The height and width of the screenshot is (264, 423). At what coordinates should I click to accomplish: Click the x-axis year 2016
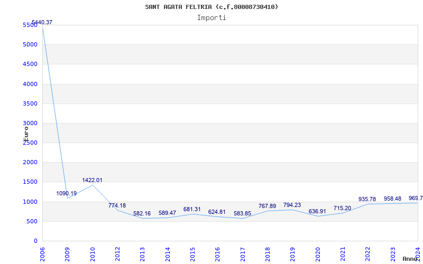coord(218,254)
